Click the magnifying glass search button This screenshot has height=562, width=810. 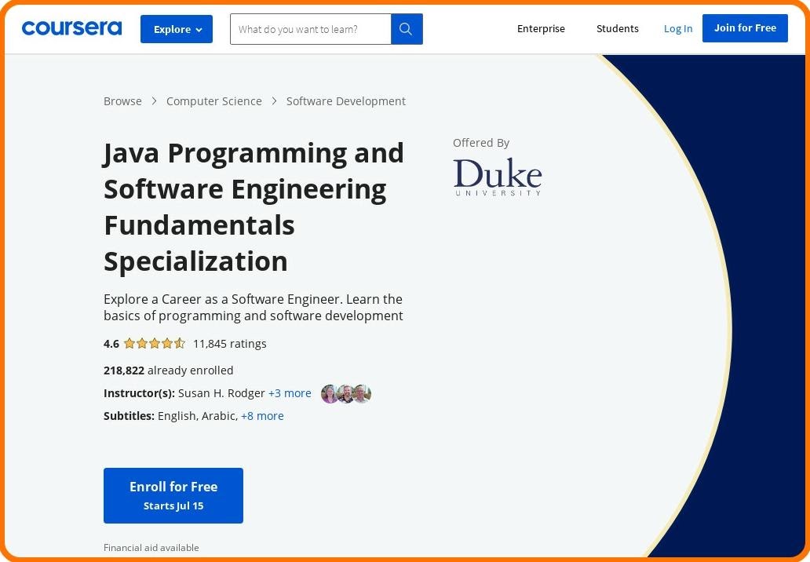click(x=407, y=29)
